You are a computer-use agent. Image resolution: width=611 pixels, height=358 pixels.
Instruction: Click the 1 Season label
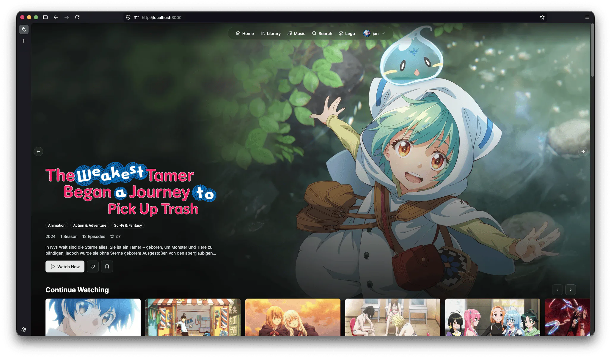pyautogui.click(x=69, y=236)
